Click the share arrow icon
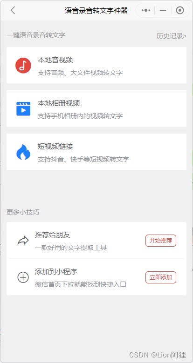The image size is (193, 363). tap(23, 241)
